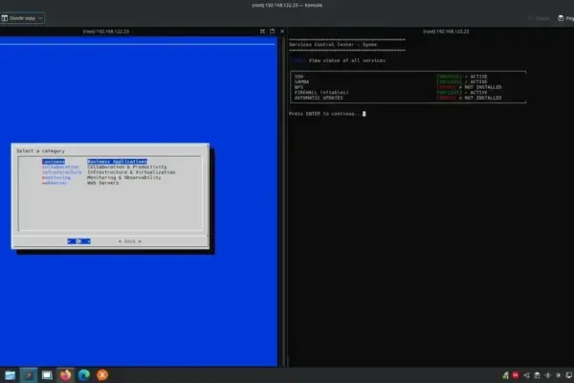Open the display configuration tray icon
The image size is (574, 383).
[569, 375]
